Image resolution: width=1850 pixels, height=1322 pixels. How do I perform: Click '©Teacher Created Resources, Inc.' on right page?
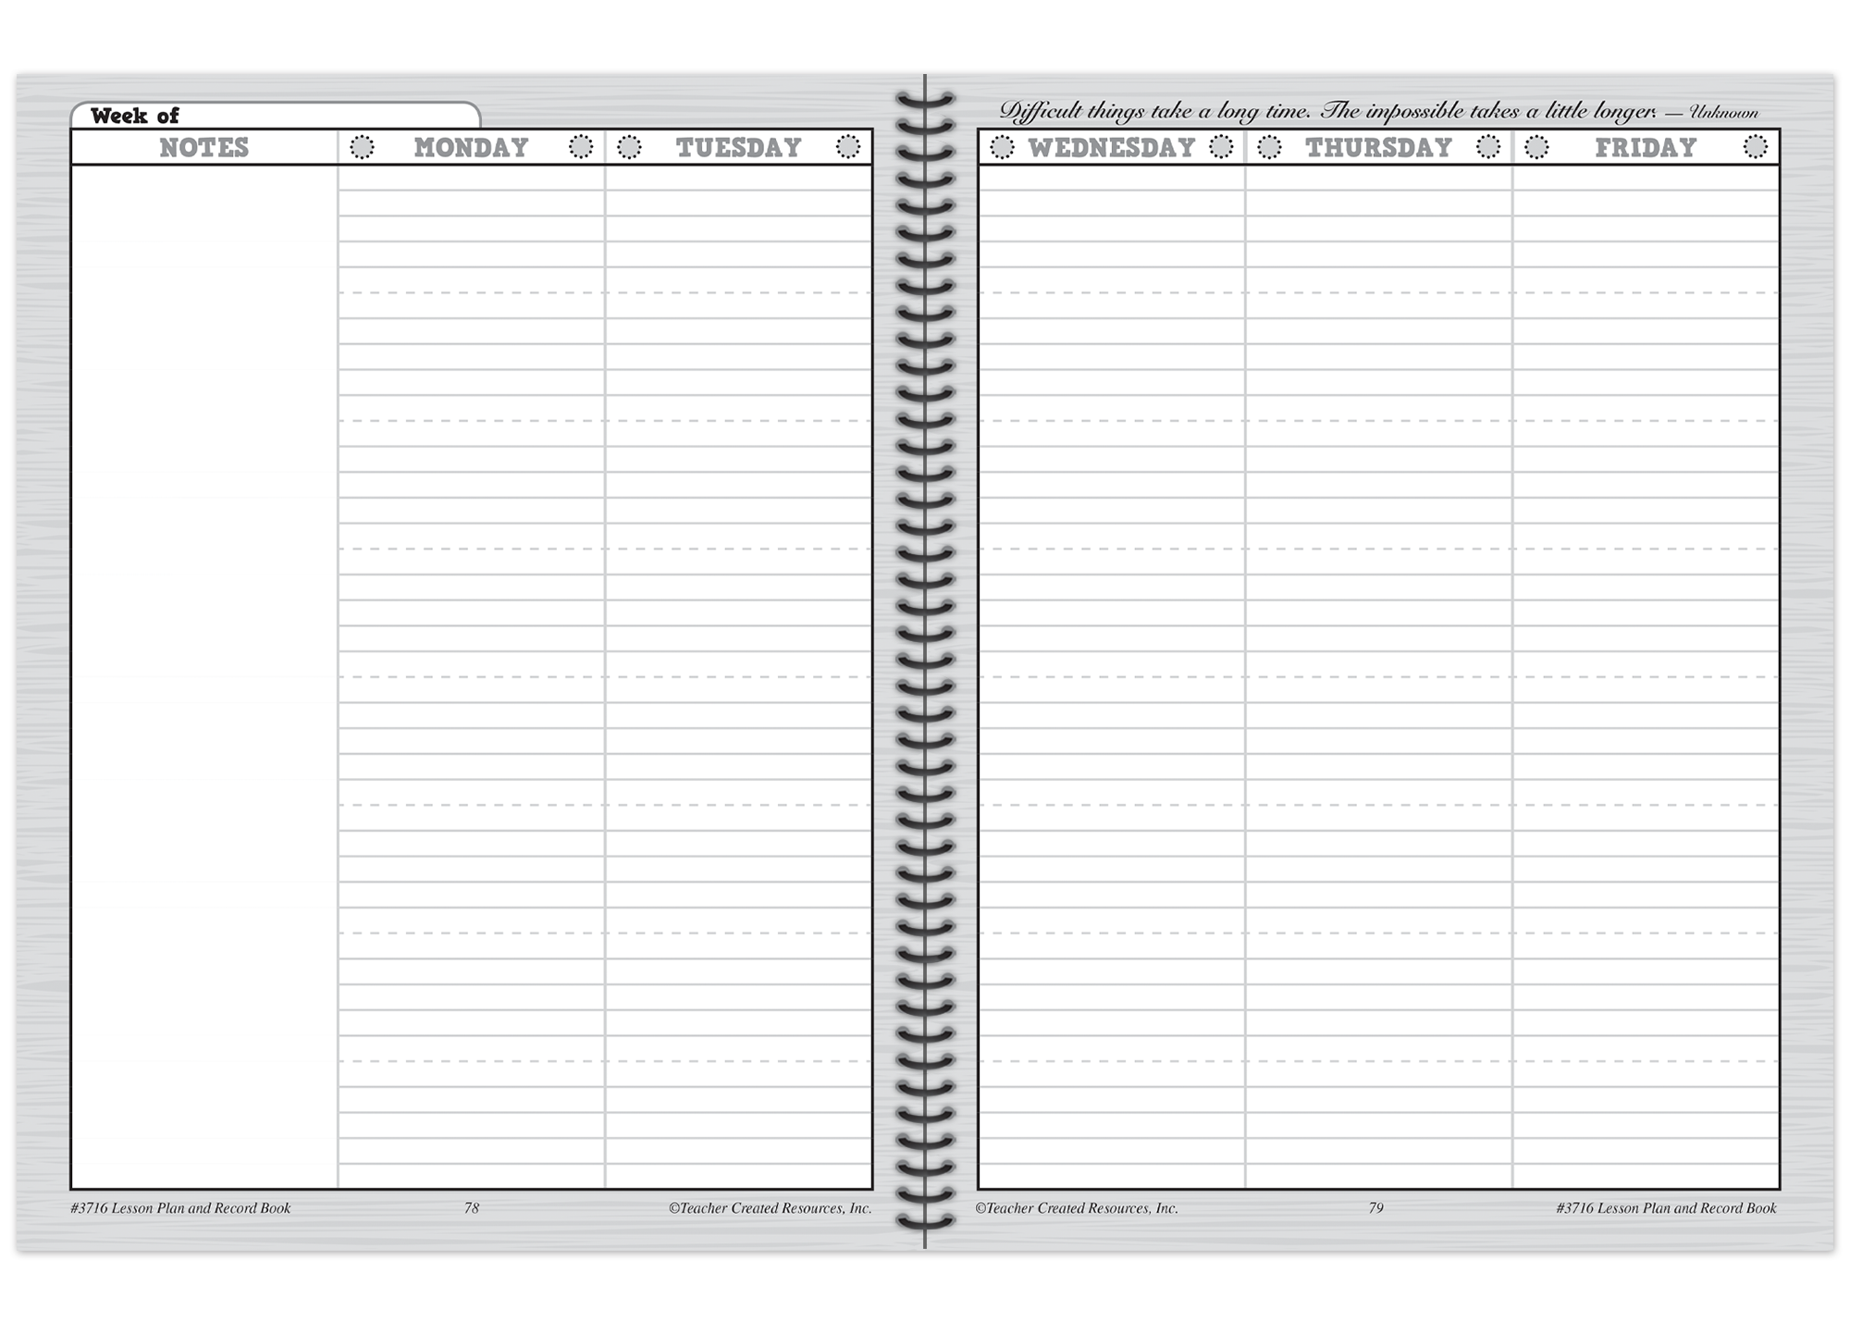(x=1077, y=1208)
